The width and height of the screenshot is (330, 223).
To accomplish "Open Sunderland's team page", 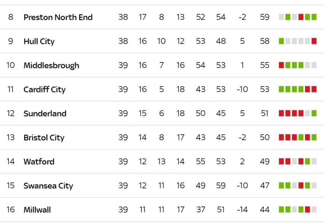I will (x=45, y=114).
